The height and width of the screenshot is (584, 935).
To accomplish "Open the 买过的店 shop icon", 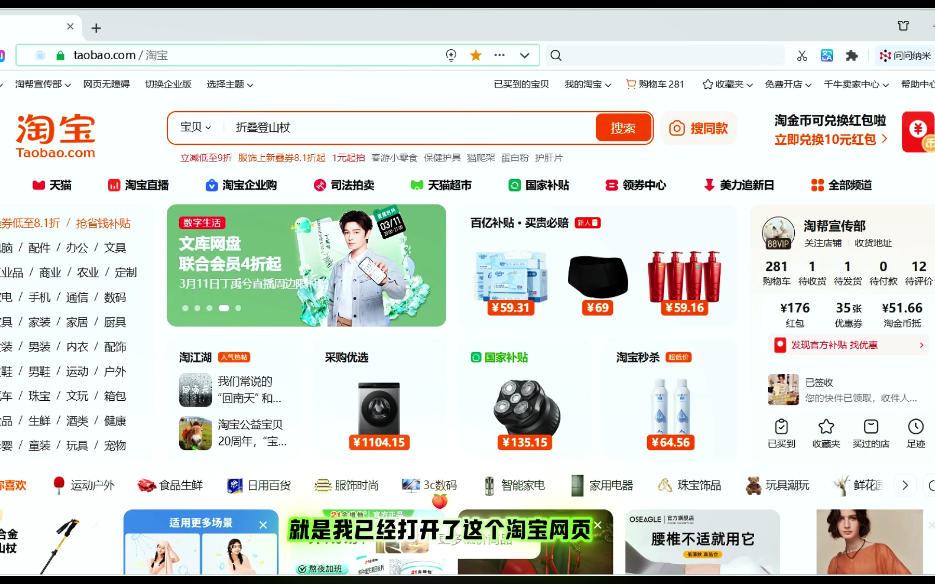I will 871,427.
